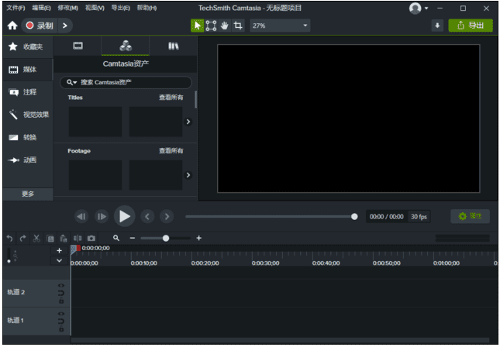500x347 pixels.
Task: Open 收藏夹 favorites in sidebar
Action: click(x=28, y=46)
